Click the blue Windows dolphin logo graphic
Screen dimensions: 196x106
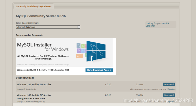pos(96,51)
